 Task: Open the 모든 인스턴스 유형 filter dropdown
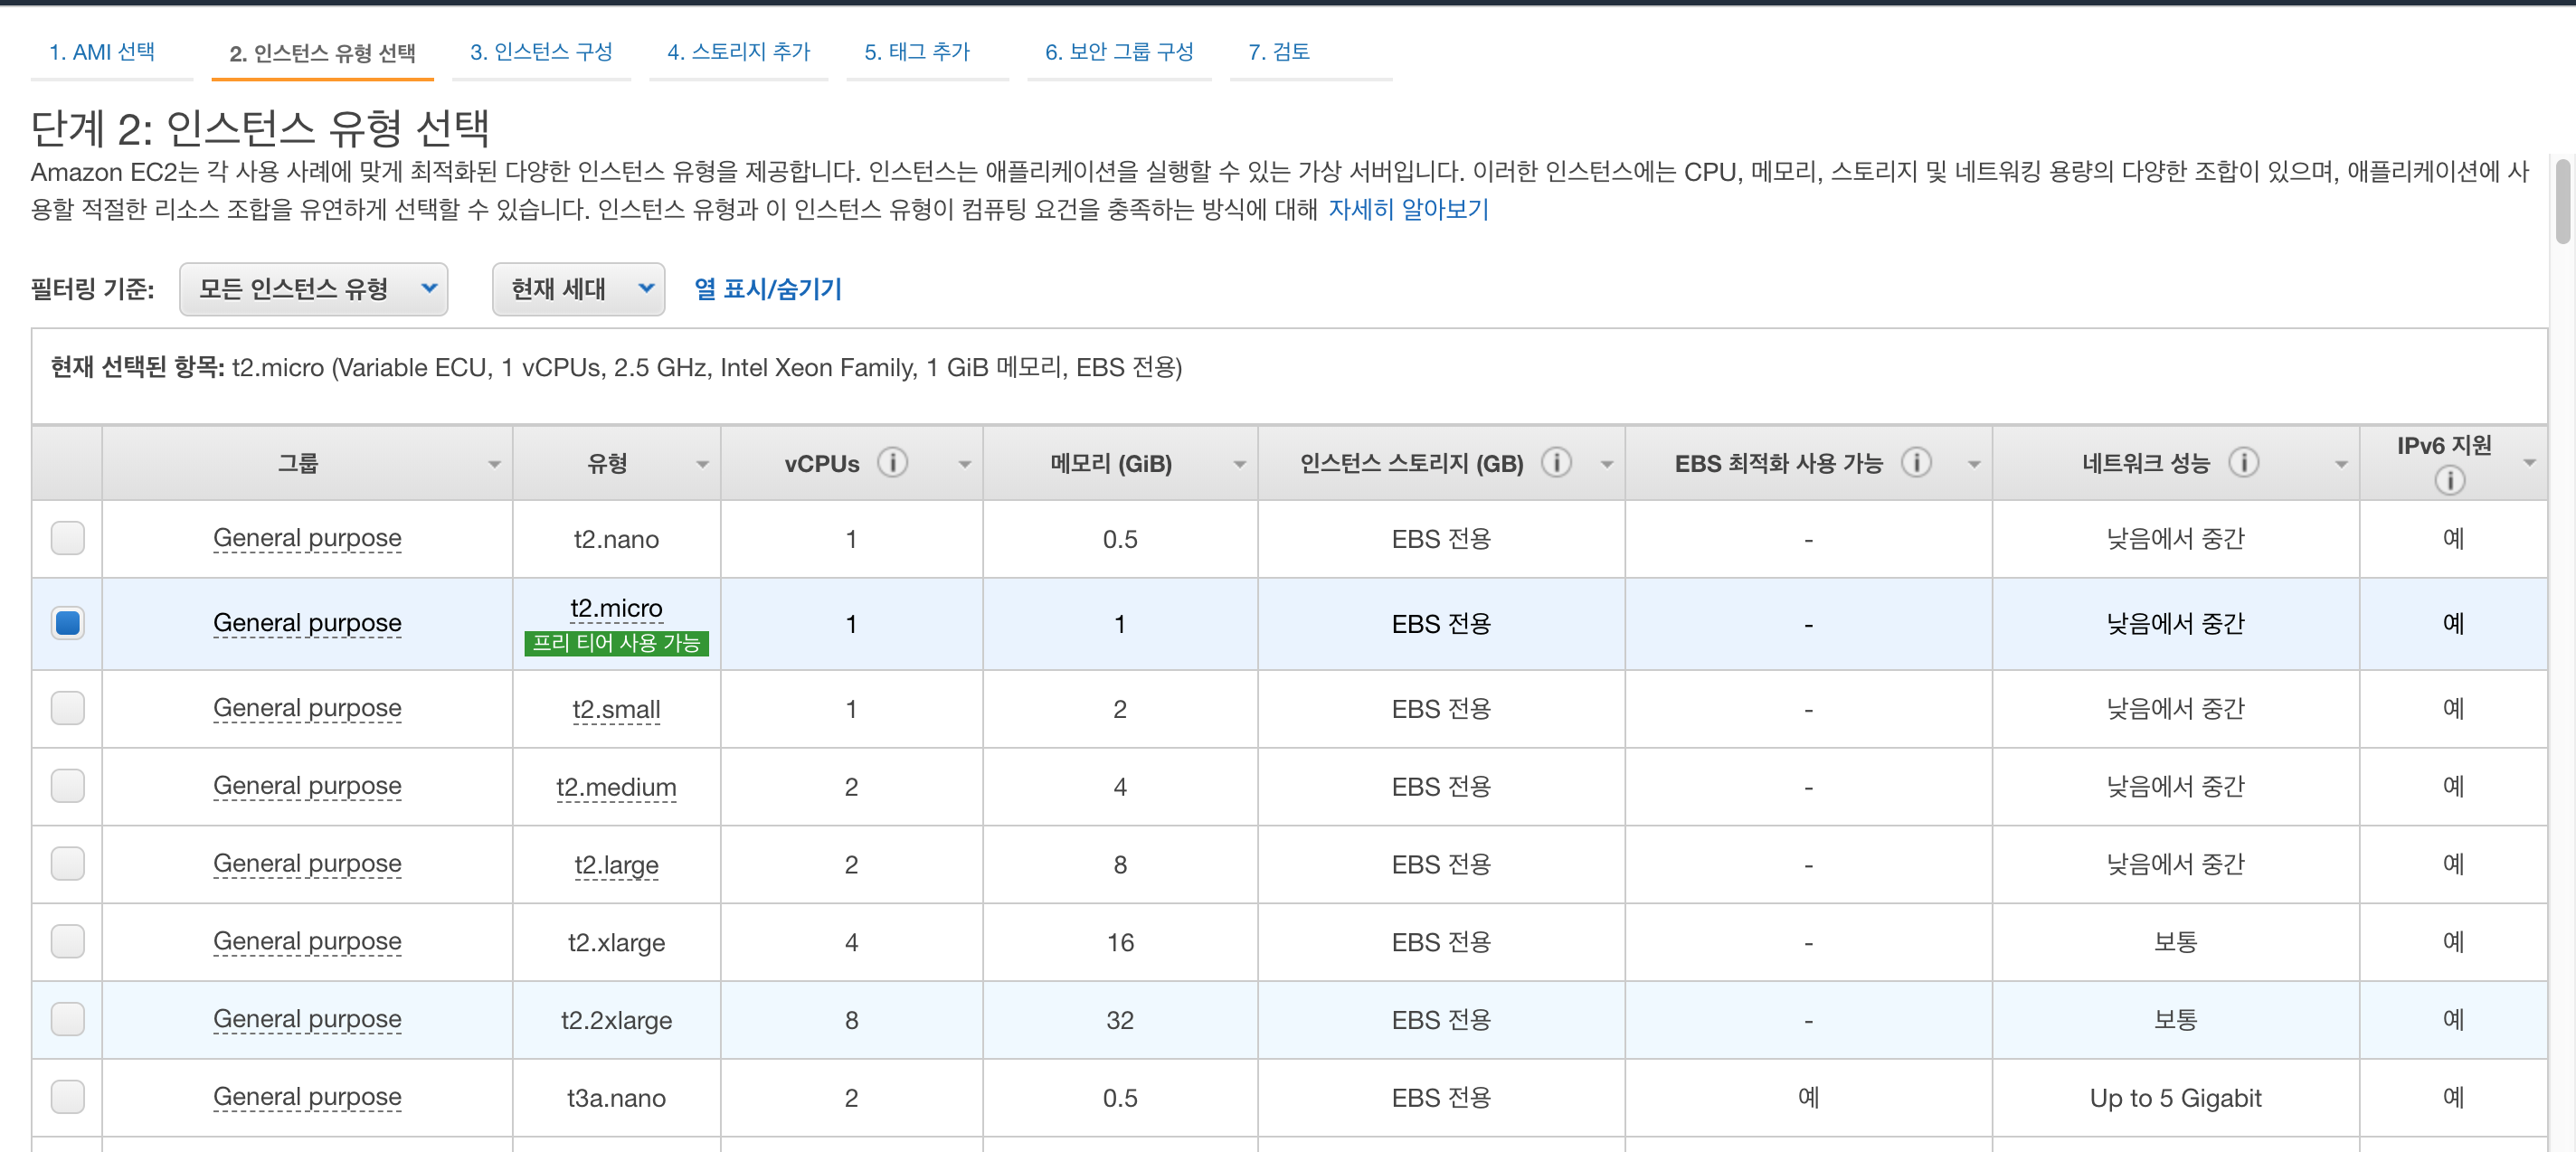point(313,289)
